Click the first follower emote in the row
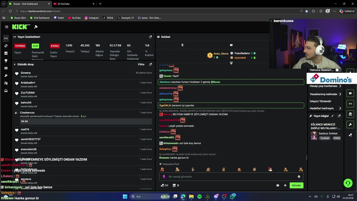 coord(162,169)
